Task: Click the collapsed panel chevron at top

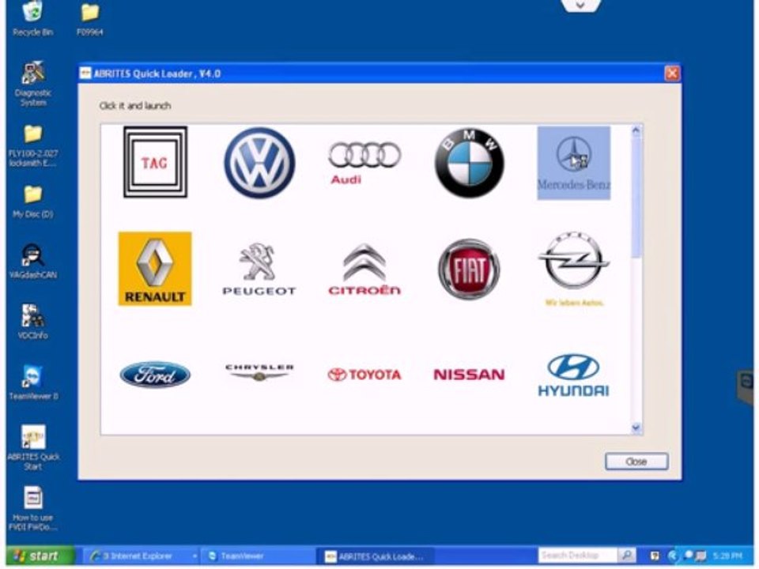Action: (581, 5)
